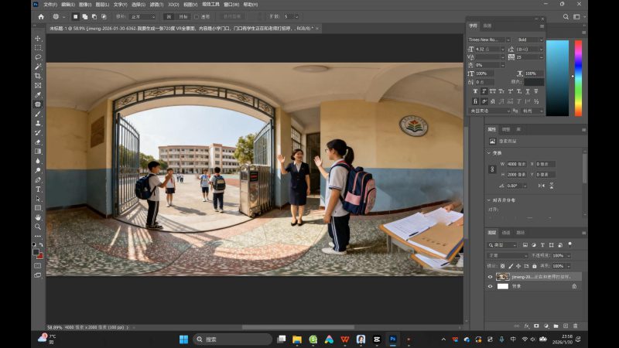This screenshot has height=348, width=619.
Task: Click the foreground color swatch
Action: tap(36, 252)
